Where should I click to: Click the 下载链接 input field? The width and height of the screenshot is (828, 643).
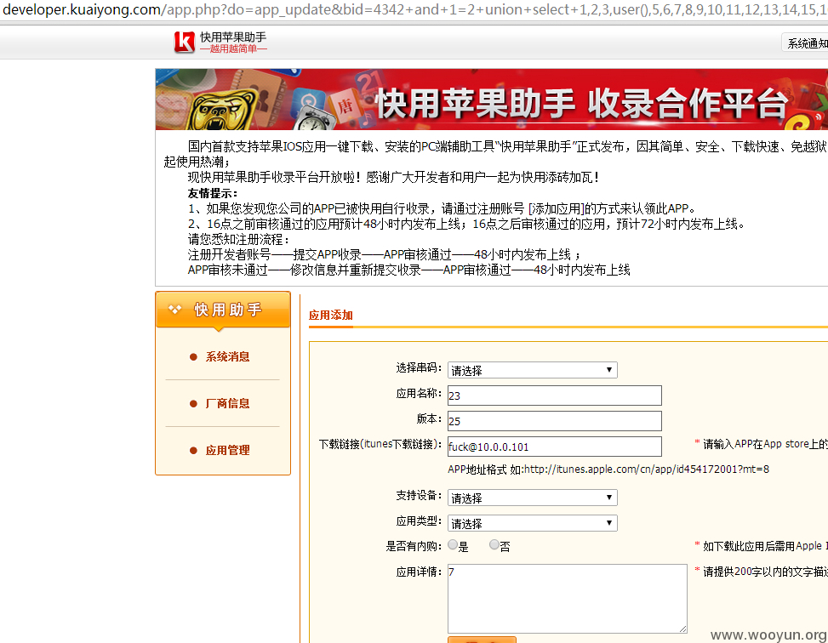[x=555, y=447]
